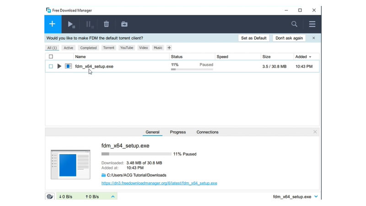Minimize the Free Download Manager window

coord(286,10)
